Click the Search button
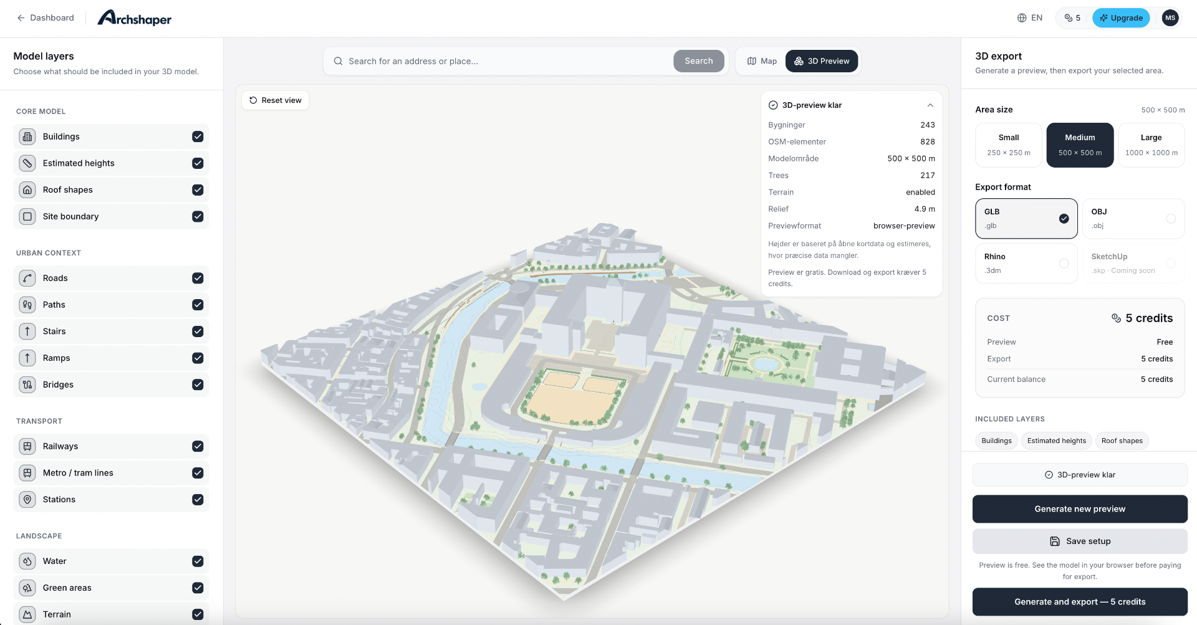Screen dimensions: 1197x625 pyautogui.click(x=699, y=61)
